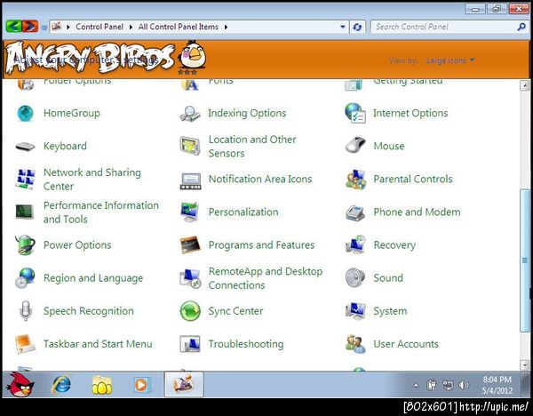The image size is (533, 416).
Task: Open the System icon
Action: (x=355, y=310)
